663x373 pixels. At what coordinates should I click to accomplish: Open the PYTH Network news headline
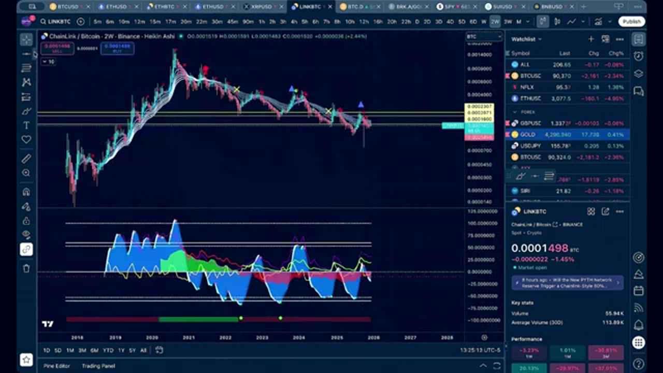567,283
